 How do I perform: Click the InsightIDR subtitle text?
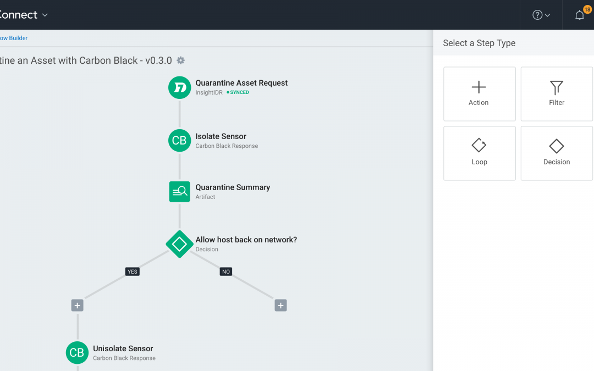(x=209, y=92)
